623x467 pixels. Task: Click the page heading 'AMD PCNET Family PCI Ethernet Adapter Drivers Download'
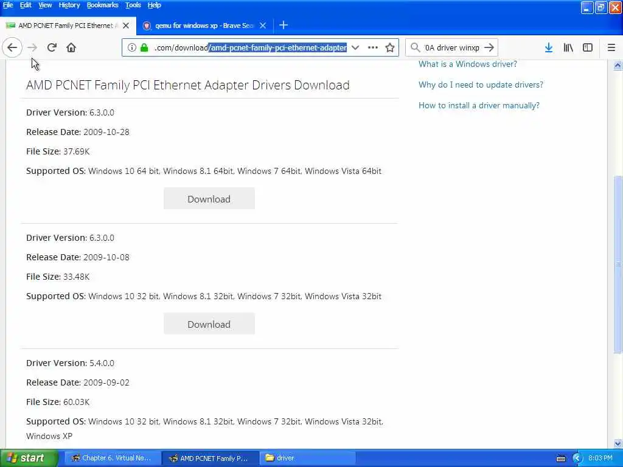coord(188,85)
